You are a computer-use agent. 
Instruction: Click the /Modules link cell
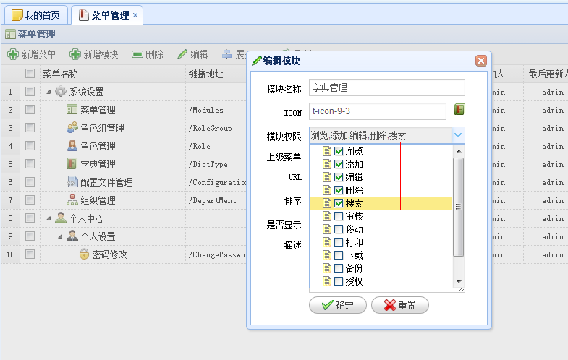[205, 110]
